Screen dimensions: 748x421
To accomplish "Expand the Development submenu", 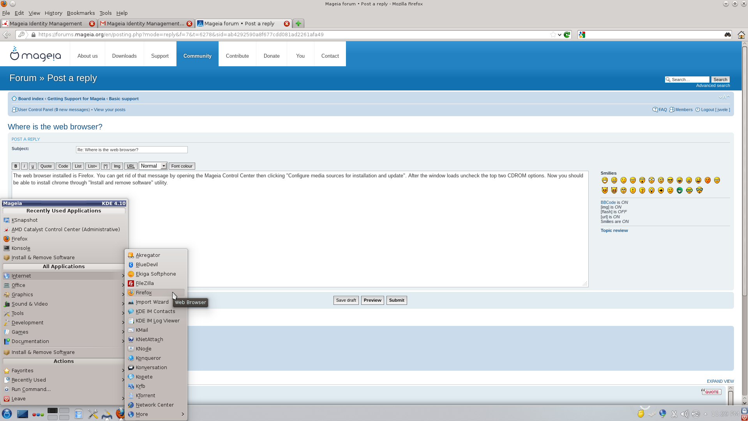I will [x=64, y=323].
